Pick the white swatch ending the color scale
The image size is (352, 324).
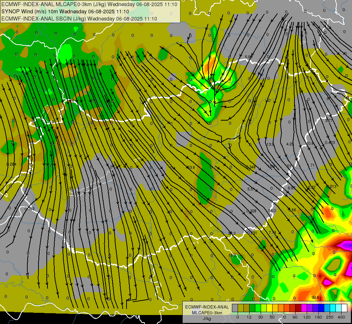pos(344,308)
